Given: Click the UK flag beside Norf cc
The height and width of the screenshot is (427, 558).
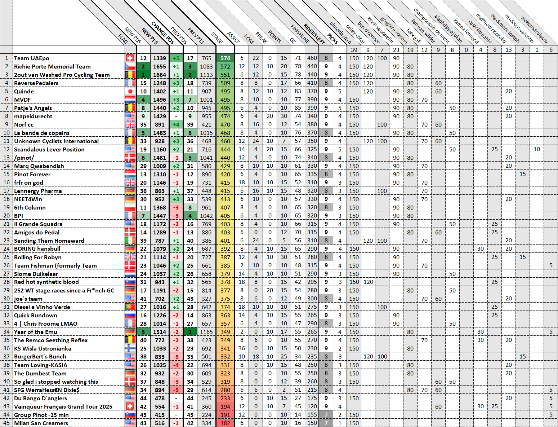Looking at the screenshot, I should click(x=130, y=124).
